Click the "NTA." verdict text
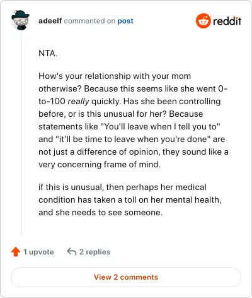This screenshot has height=298, width=252. click(x=48, y=53)
